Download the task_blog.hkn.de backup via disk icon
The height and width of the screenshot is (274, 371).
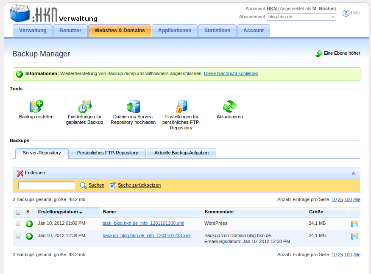[354, 224]
